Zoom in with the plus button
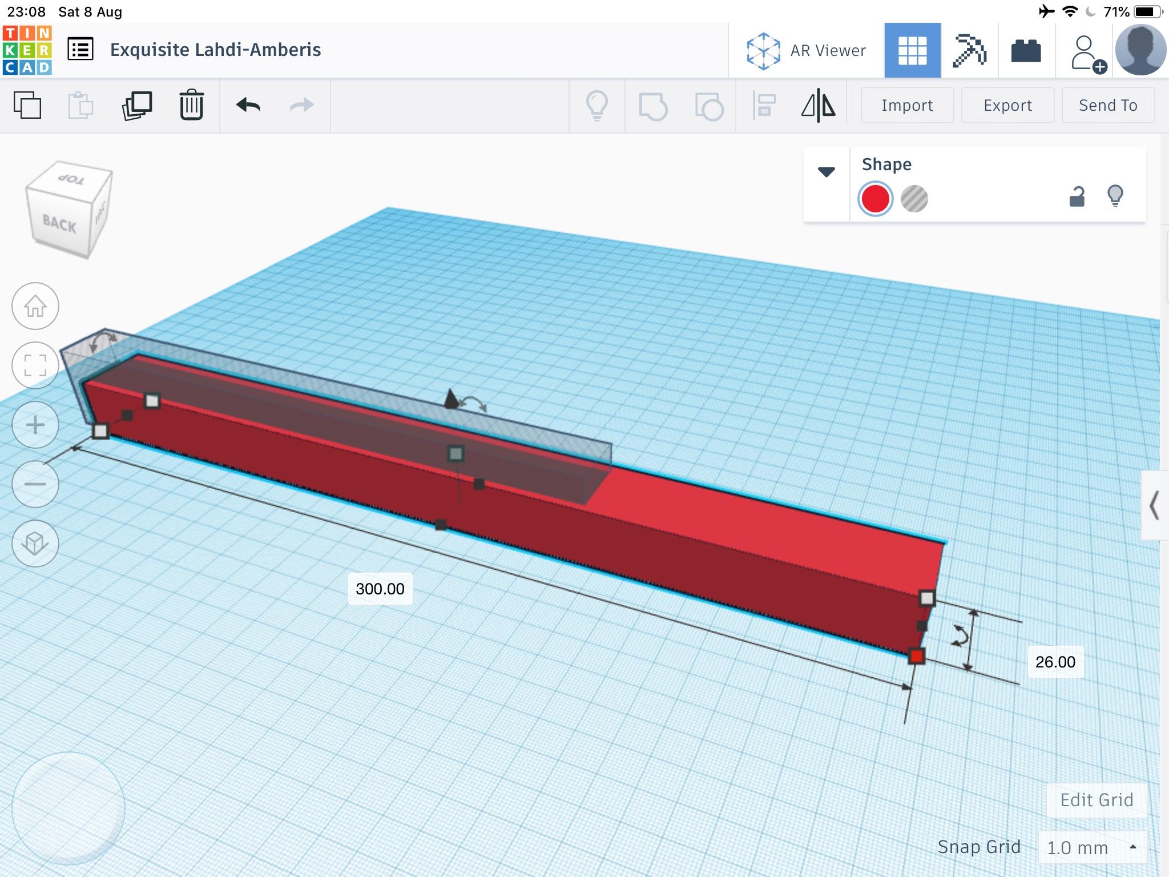The image size is (1169, 877). [x=35, y=425]
